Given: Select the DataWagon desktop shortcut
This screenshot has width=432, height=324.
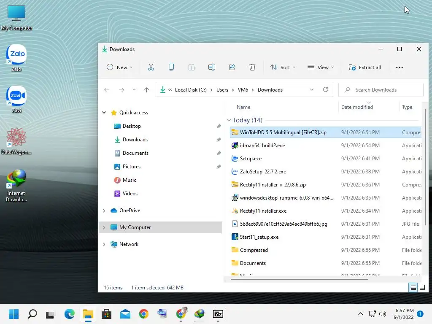Looking at the screenshot, I should point(16,141).
